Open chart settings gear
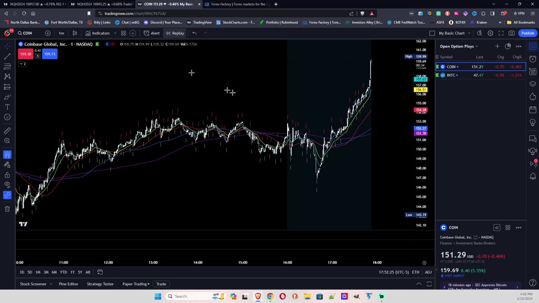539x303 pixels. point(490,33)
